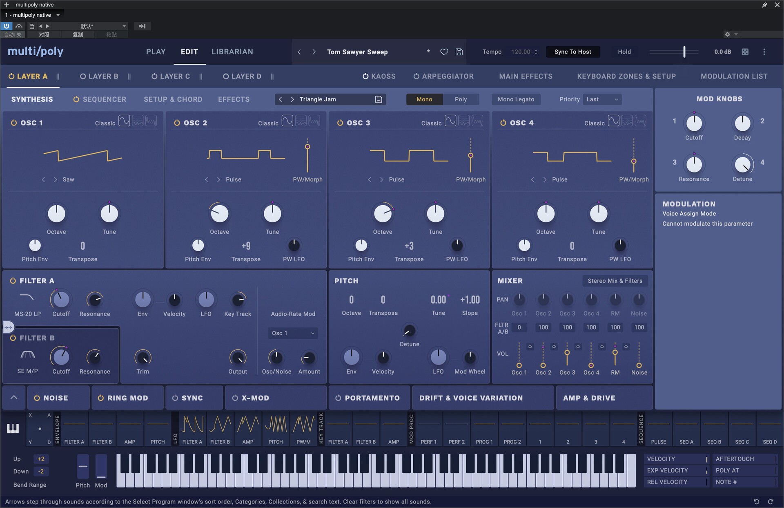Click the Hold button

click(624, 52)
